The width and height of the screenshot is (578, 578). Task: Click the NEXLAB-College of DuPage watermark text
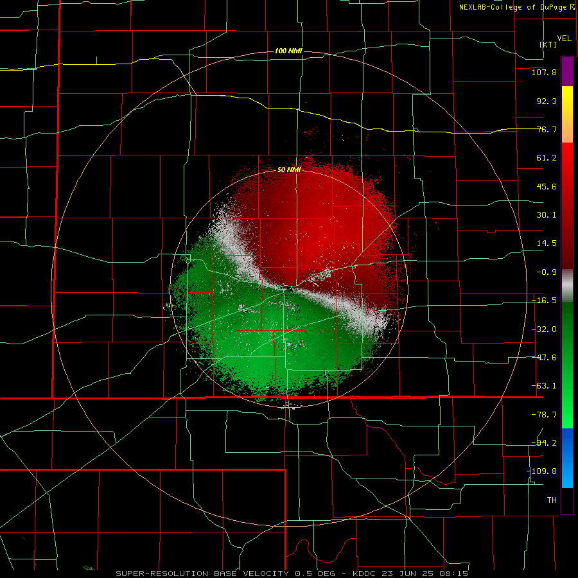[516, 7]
